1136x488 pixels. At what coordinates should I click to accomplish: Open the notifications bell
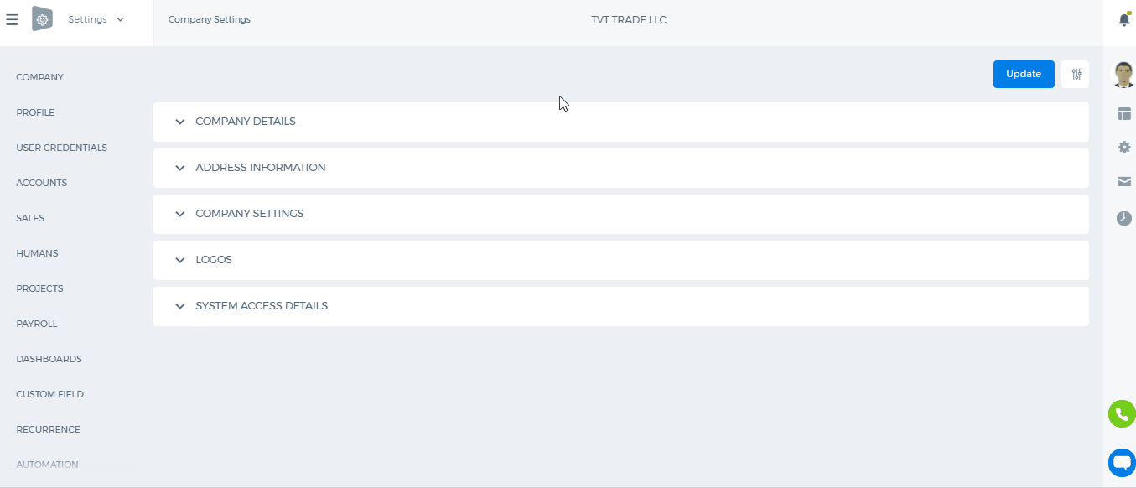coord(1124,19)
